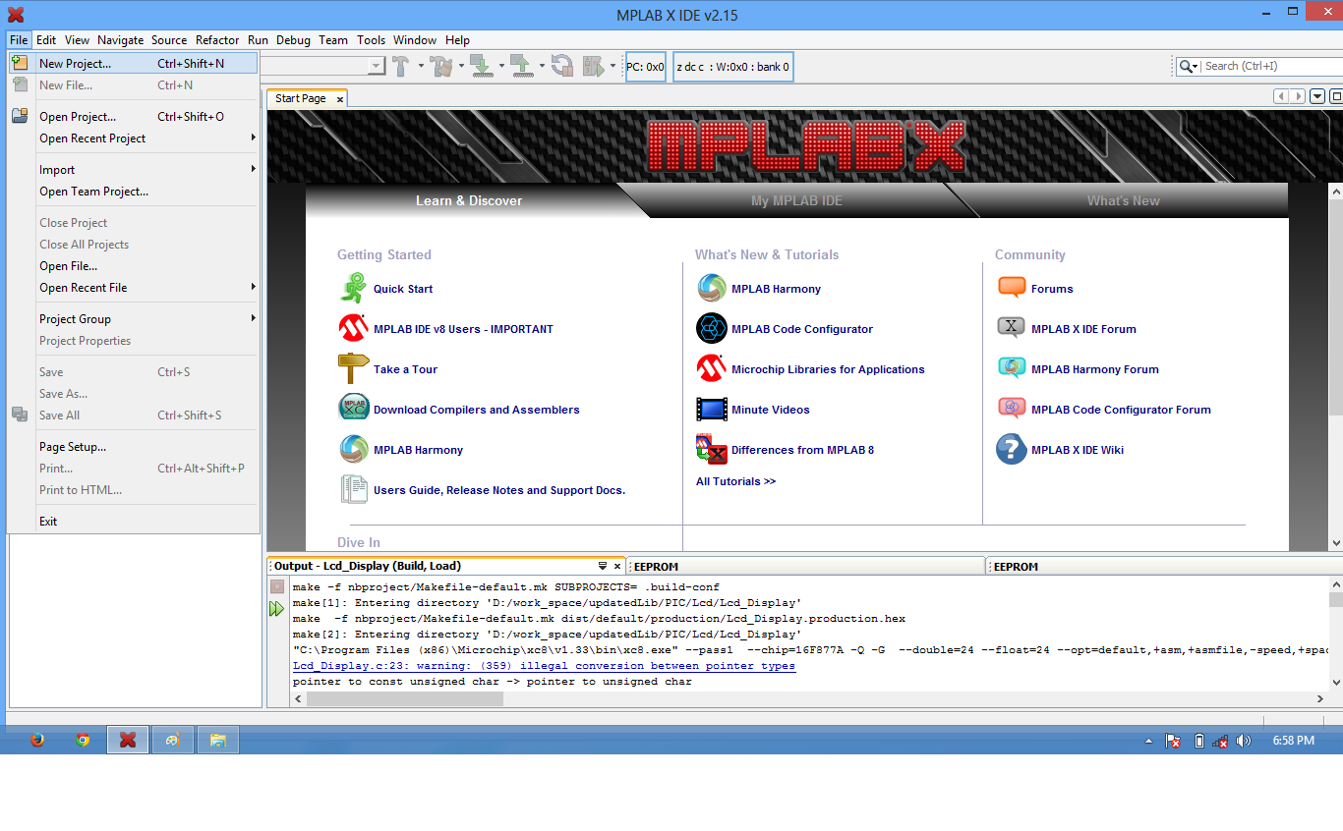Open the Debug menu
The width and height of the screenshot is (1343, 831).
(x=293, y=40)
